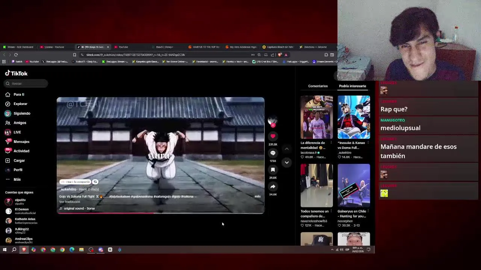The image size is (481, 270).
Task: Go to the next video with the down chevron
Action: click(287, 162)
